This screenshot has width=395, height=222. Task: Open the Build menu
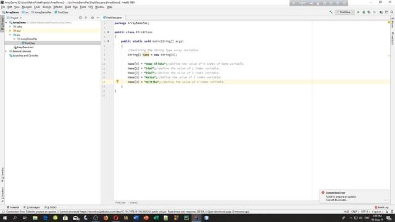(68, 7)
